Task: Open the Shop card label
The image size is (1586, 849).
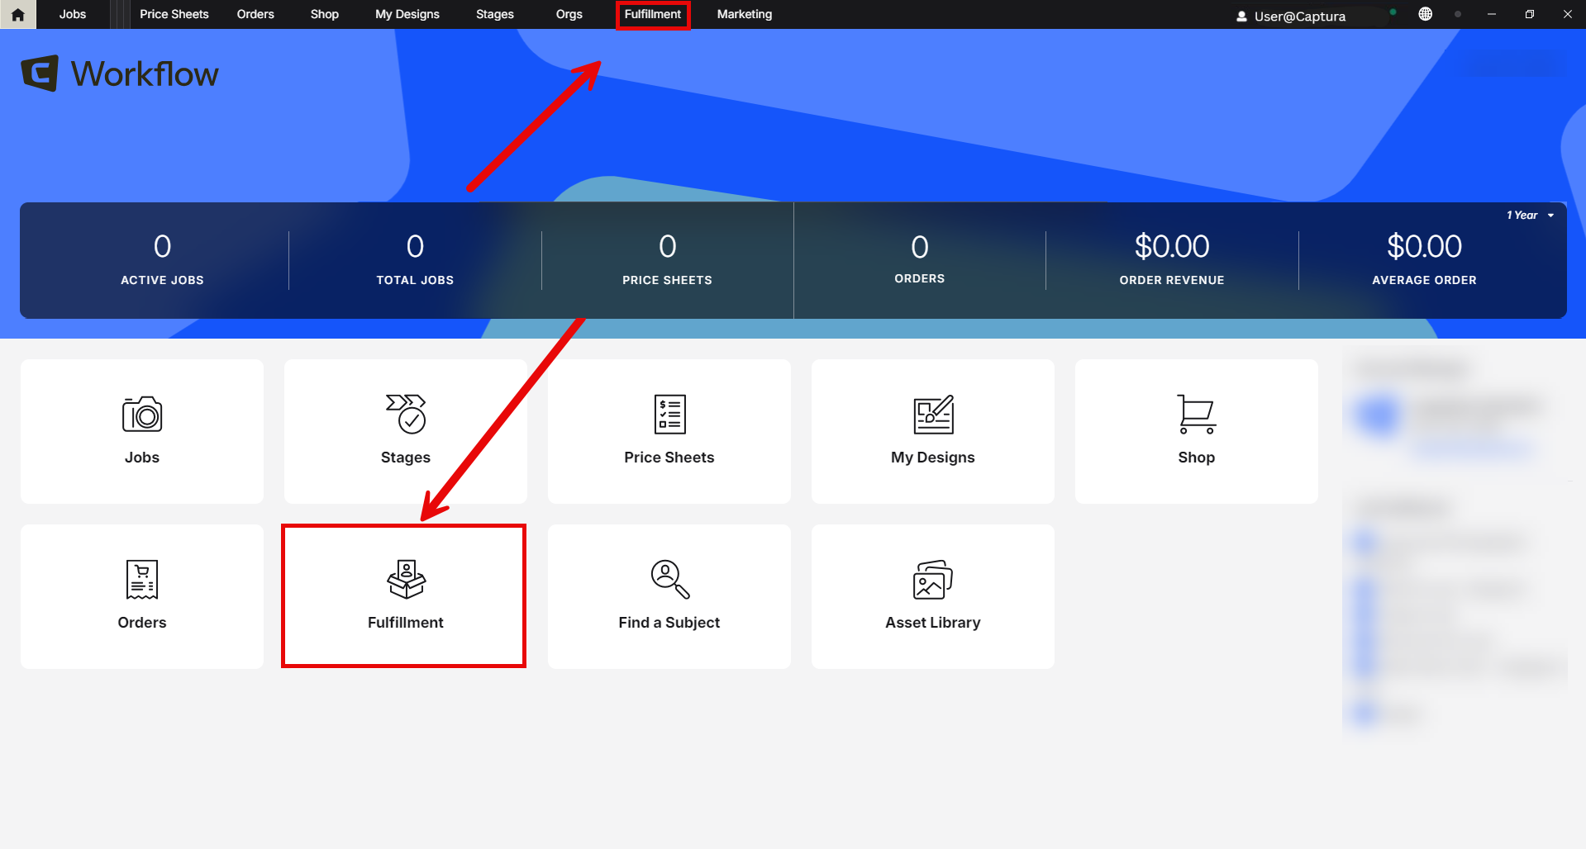Action: point(1197,458)
